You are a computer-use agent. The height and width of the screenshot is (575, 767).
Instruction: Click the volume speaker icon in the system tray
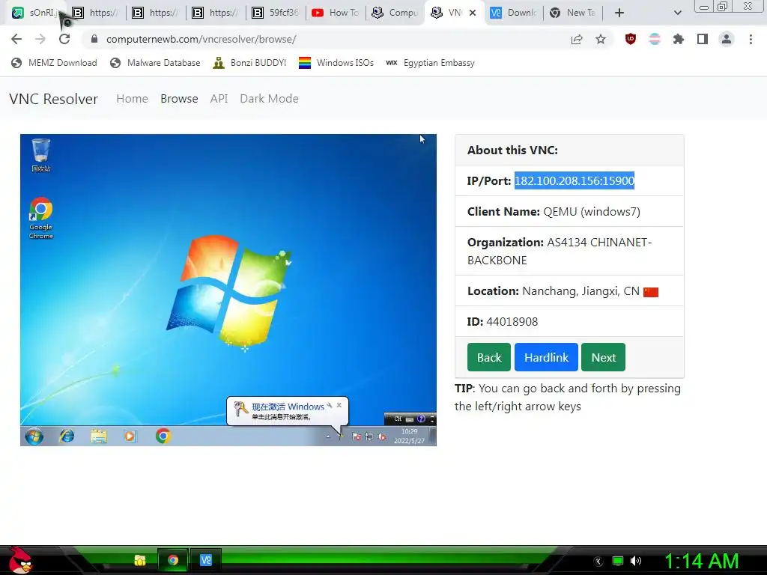[x=635, y=561]
